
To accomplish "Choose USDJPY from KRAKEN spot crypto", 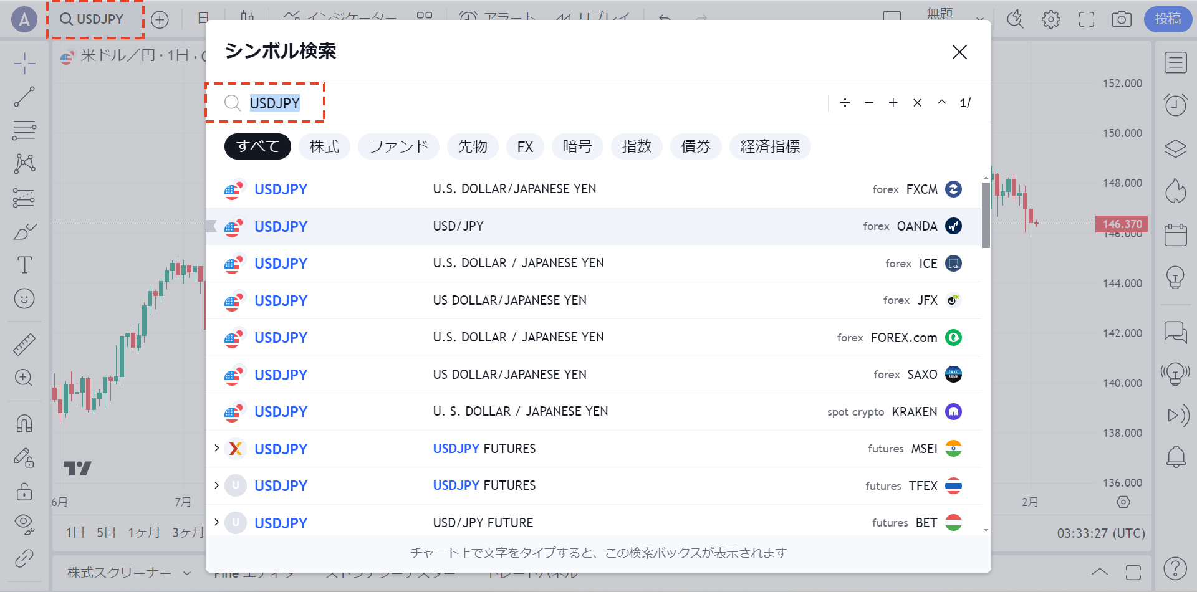I will [593, 412].
